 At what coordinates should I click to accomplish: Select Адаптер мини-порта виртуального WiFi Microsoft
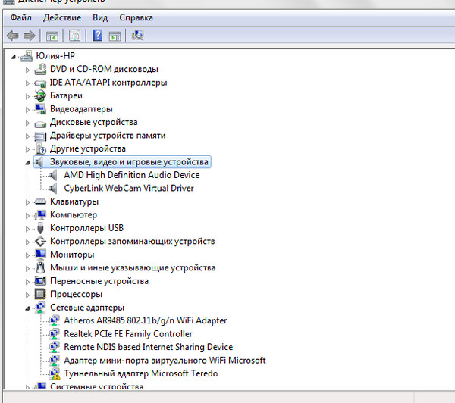coord(165,361)
